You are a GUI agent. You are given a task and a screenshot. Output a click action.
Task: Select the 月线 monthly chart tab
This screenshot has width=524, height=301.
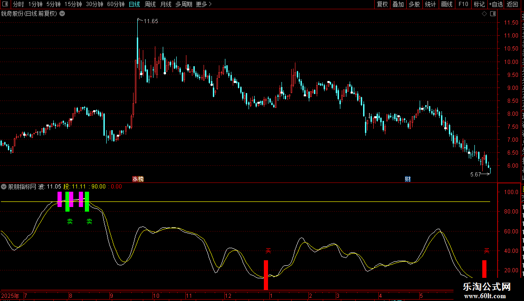[x=166, y=4]
